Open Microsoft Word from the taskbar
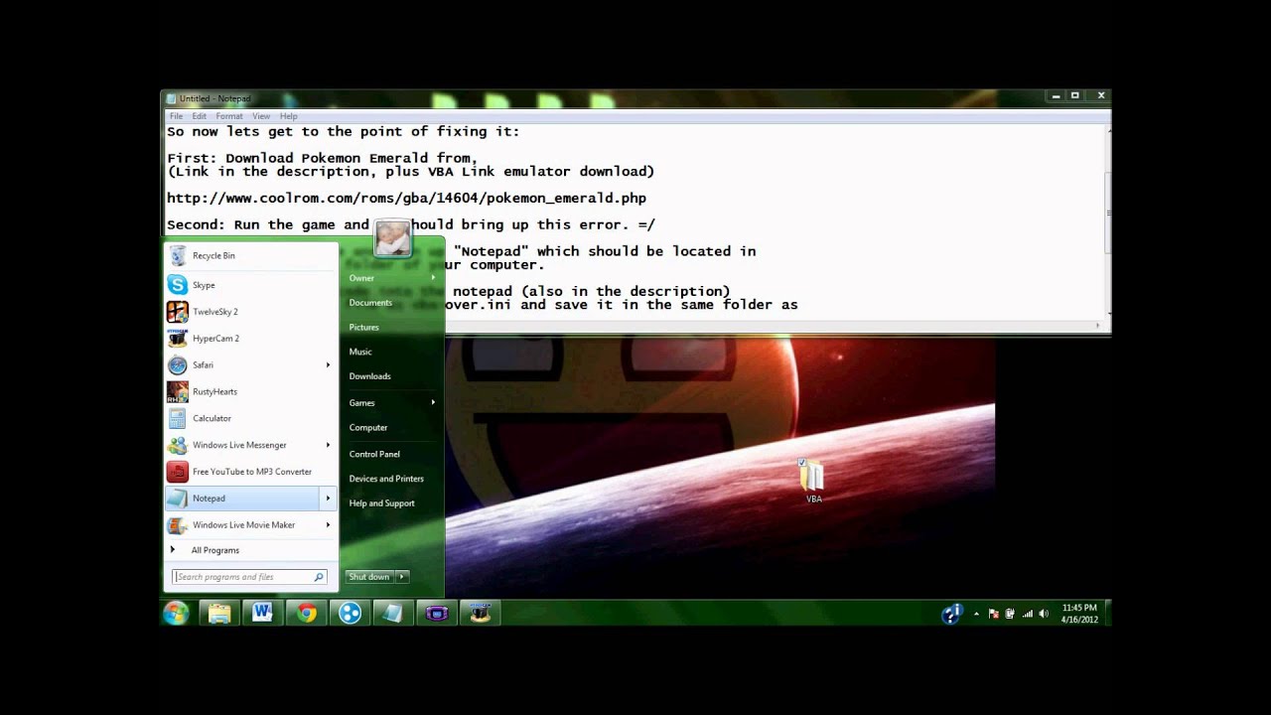The width and height of the screenshot is (1271, 715). [262, 613]
